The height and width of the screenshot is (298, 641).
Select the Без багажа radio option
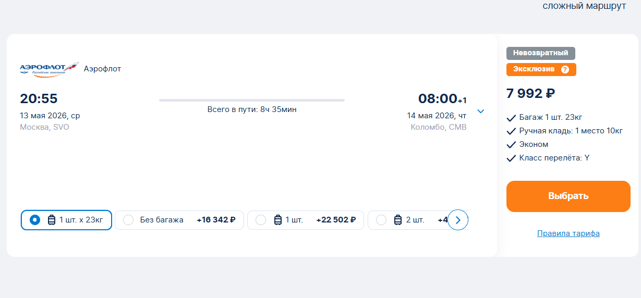click(128, 220)
